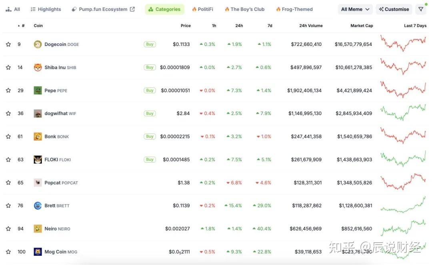Open the Dogecoin coin logo
Viewport: 432px width, 265px height.
click(x=38, y=44)
